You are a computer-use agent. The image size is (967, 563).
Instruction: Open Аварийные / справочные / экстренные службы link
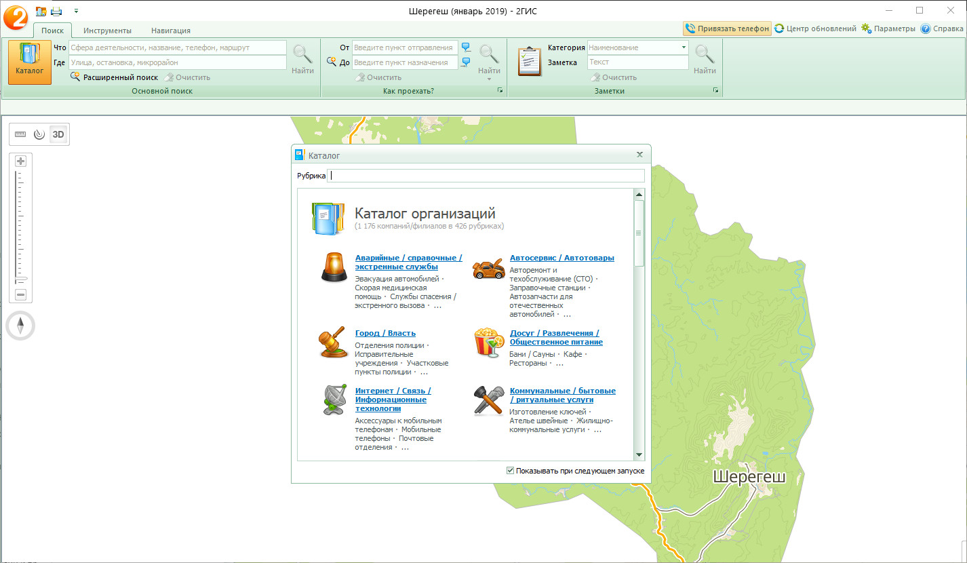[x=408, y=262]
